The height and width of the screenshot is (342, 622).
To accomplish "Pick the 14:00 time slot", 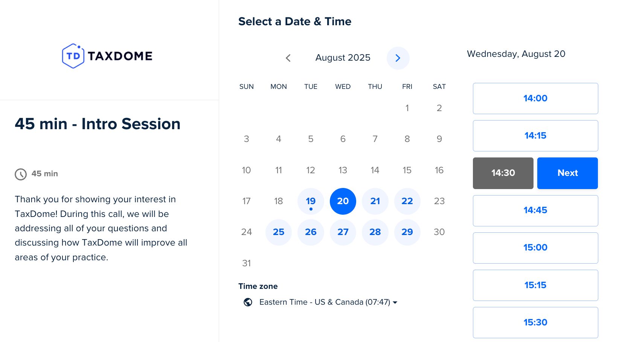I will 535,98.
